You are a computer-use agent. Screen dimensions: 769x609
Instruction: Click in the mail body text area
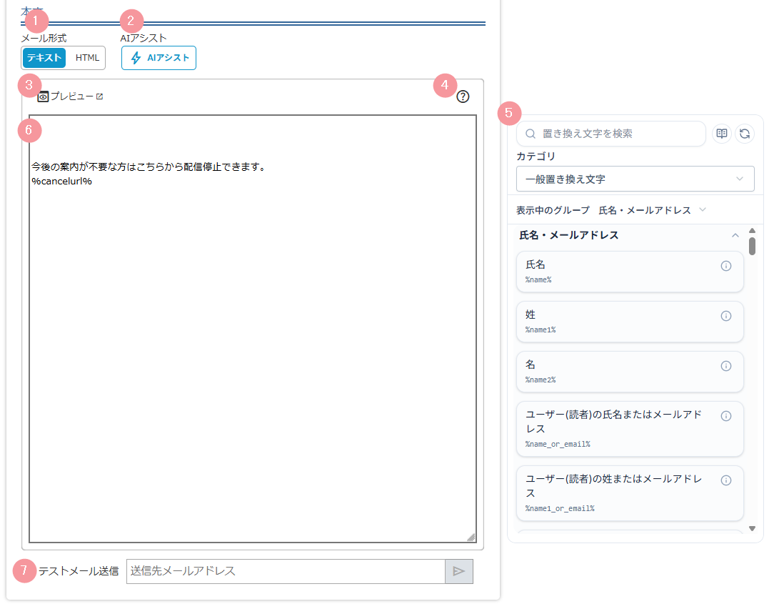[x=253, y=329]
